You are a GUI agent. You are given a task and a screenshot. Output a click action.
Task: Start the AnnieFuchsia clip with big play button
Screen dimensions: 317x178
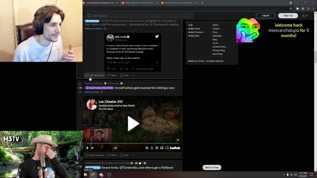point(133,124)
